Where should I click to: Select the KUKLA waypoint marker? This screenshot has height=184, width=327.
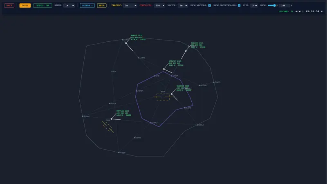point(197,125)
